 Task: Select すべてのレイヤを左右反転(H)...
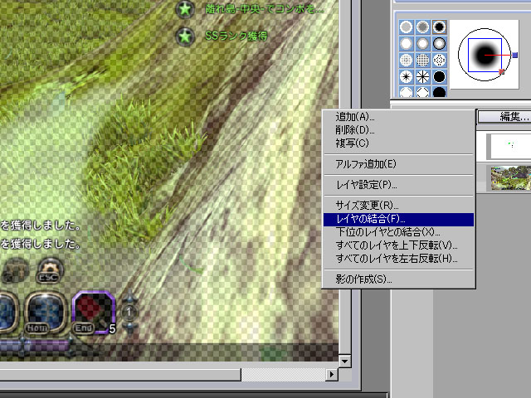coord(398,259)
